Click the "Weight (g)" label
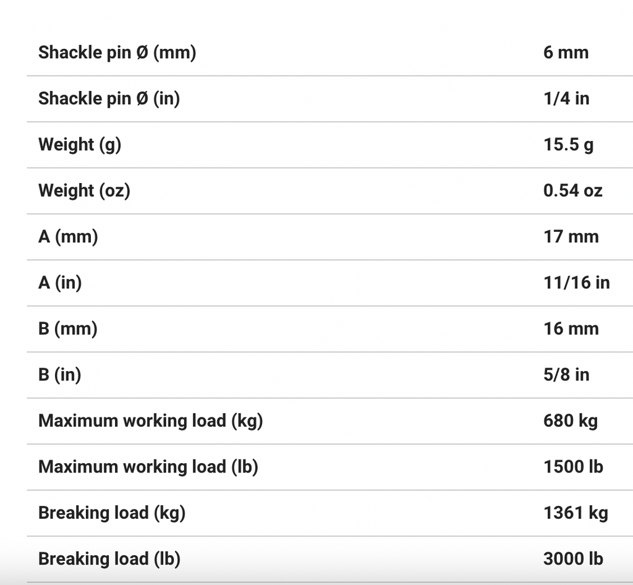 (80, 145)
